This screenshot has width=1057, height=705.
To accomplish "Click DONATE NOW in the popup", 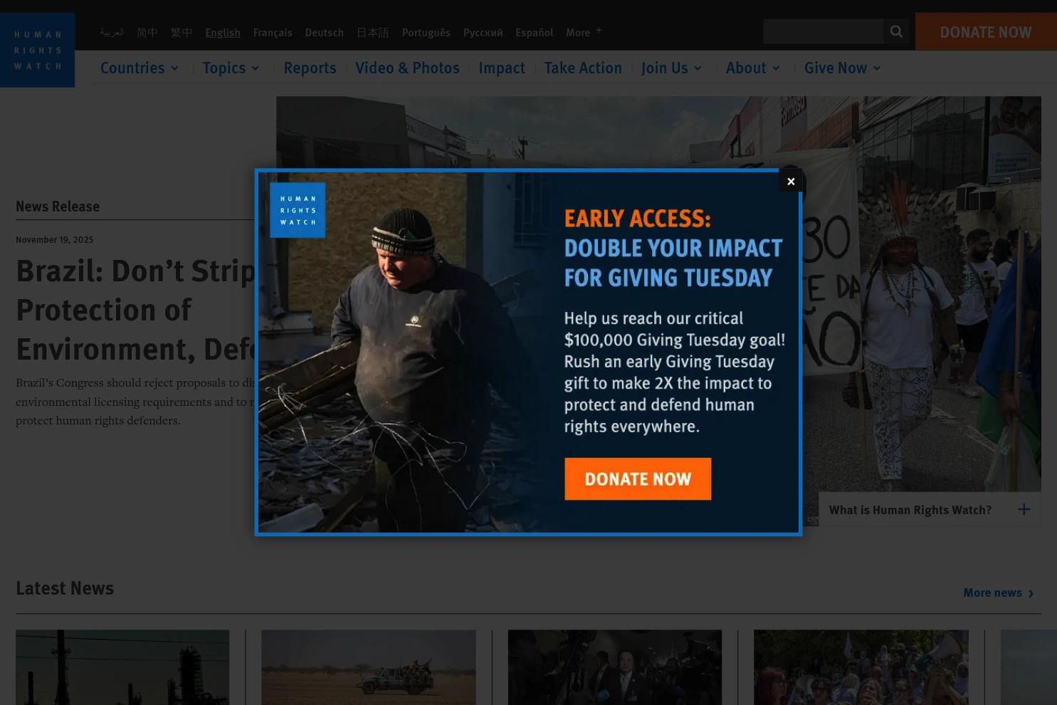I will pos(637,479).
